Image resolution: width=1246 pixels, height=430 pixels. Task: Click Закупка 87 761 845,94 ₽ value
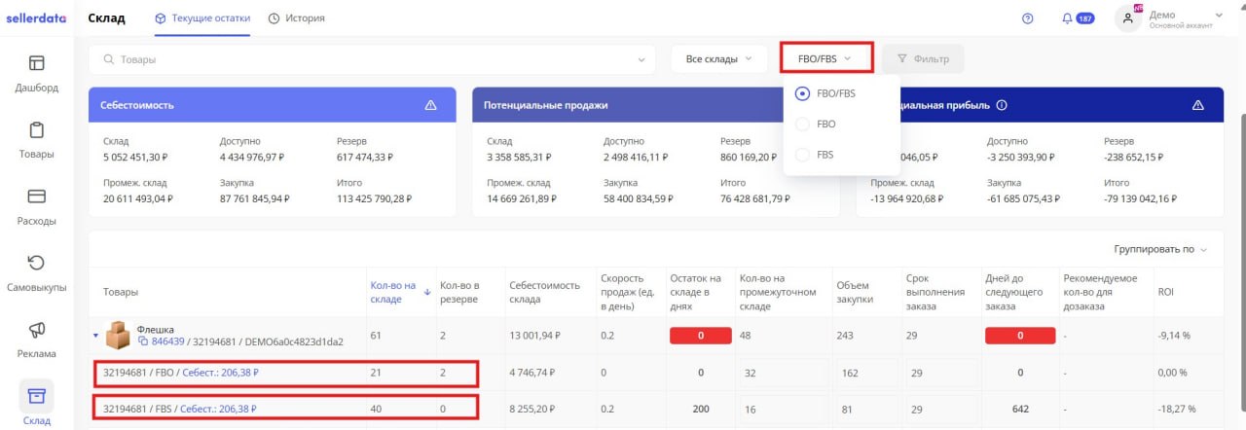point(255,197)
